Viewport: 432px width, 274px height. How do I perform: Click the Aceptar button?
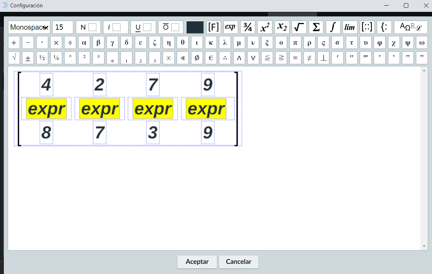coord(197,262)
